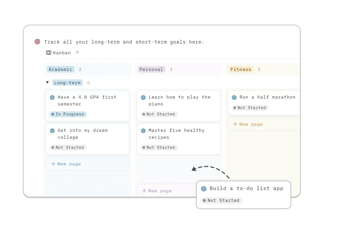The width and height of the screenshot is (337, 225).
Task: Click target icon on healthy recipes card
Action: (143, 131)
